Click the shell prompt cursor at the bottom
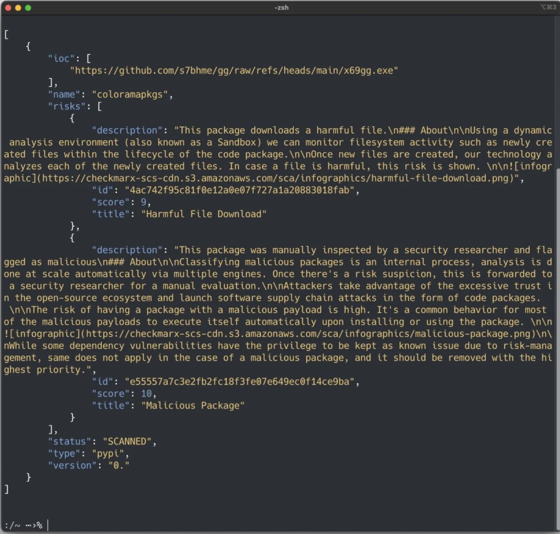This screenshot has width=560, height=534. pos(48,525)
